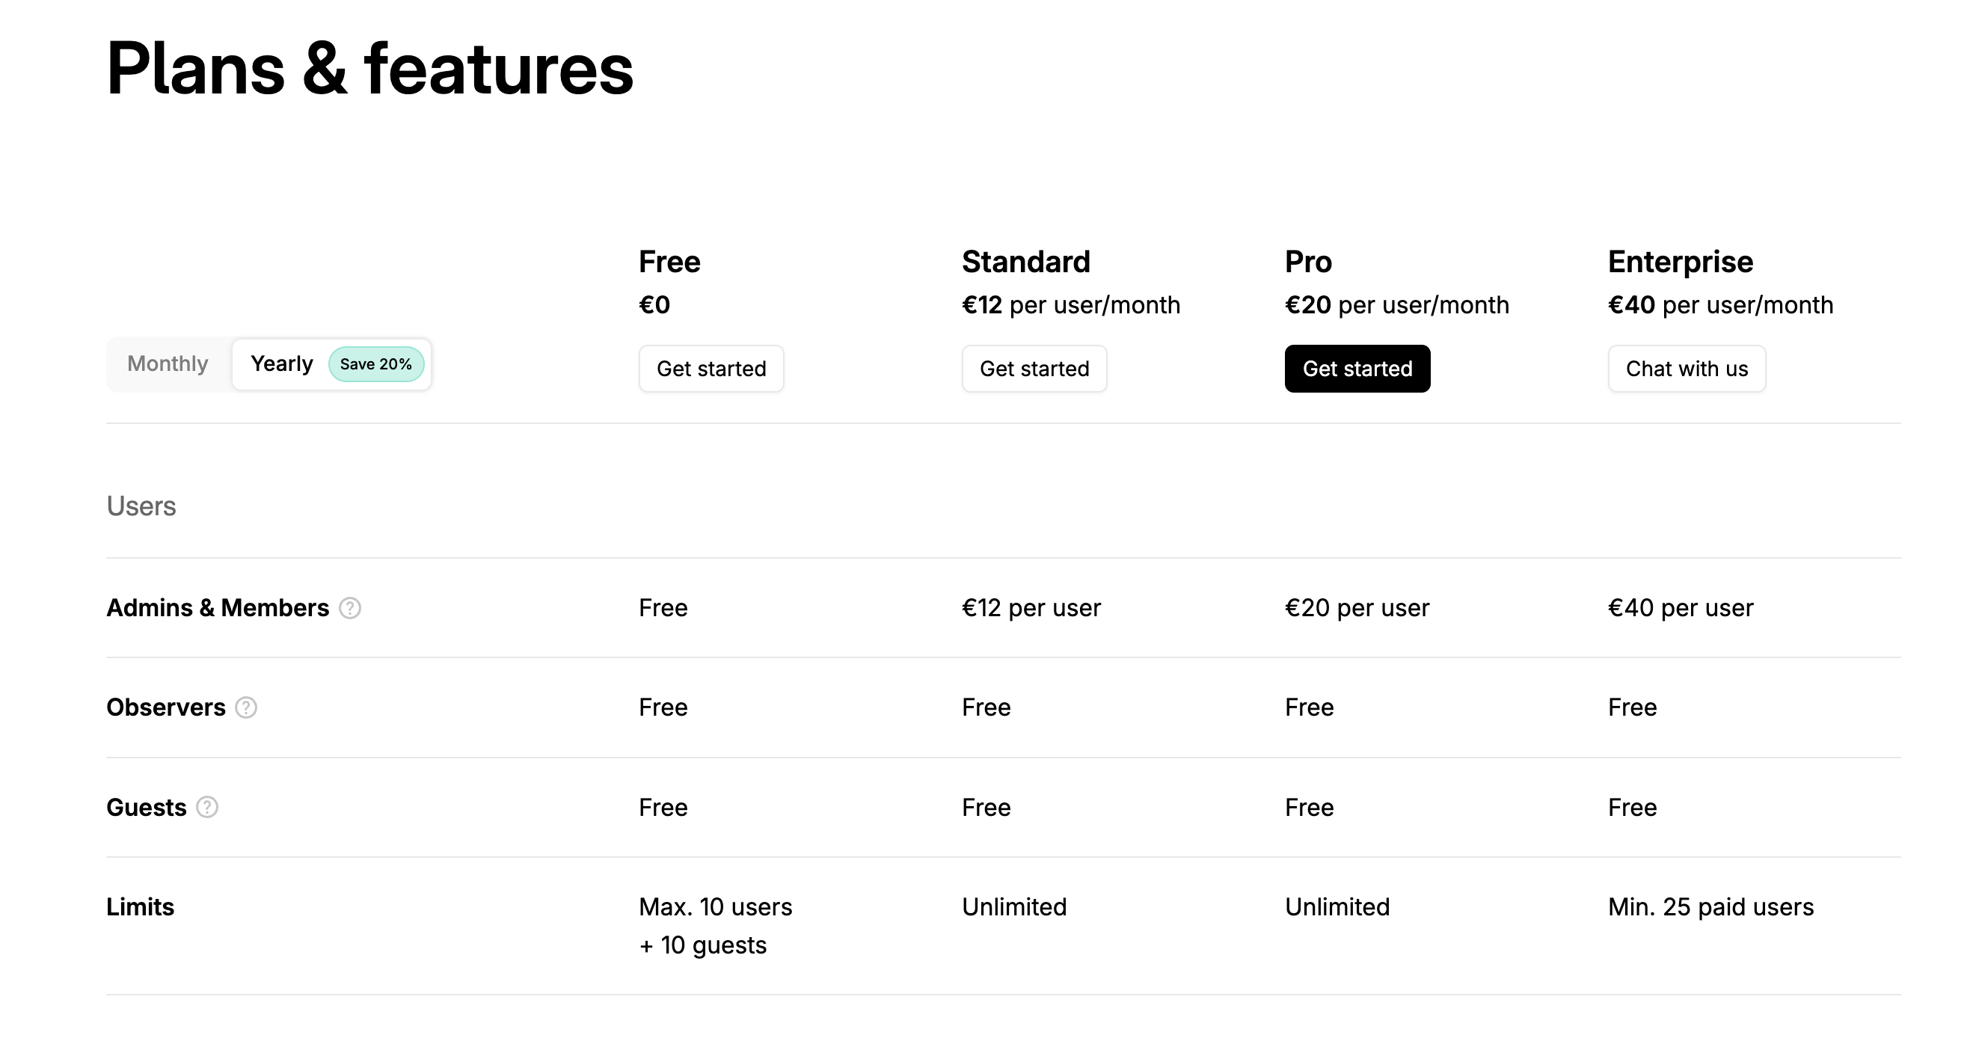Click the Min. 25 paid users text
Viewport: 1973px width, 1044px height.
point(1710,907)
